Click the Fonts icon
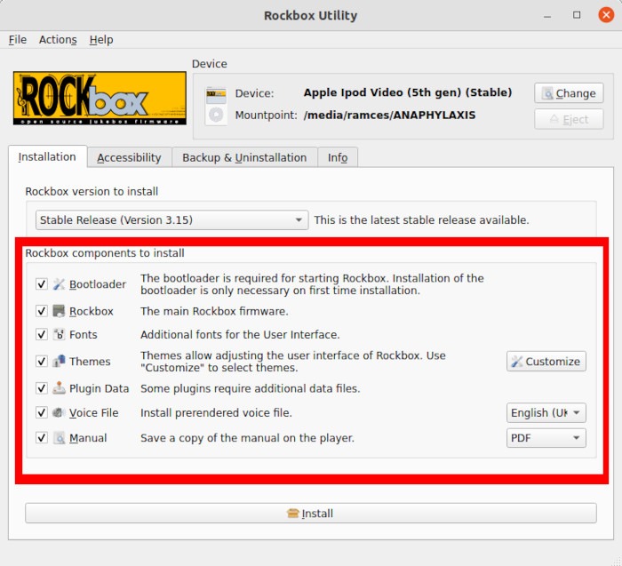This screenshot has height=566, width=622. [59, 334]
